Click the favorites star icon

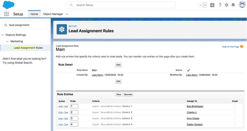point(201,5)
